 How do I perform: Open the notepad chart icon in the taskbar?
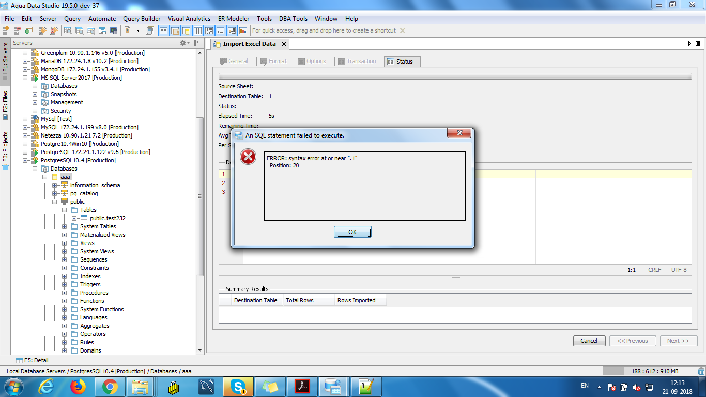[x=366, y=386]
